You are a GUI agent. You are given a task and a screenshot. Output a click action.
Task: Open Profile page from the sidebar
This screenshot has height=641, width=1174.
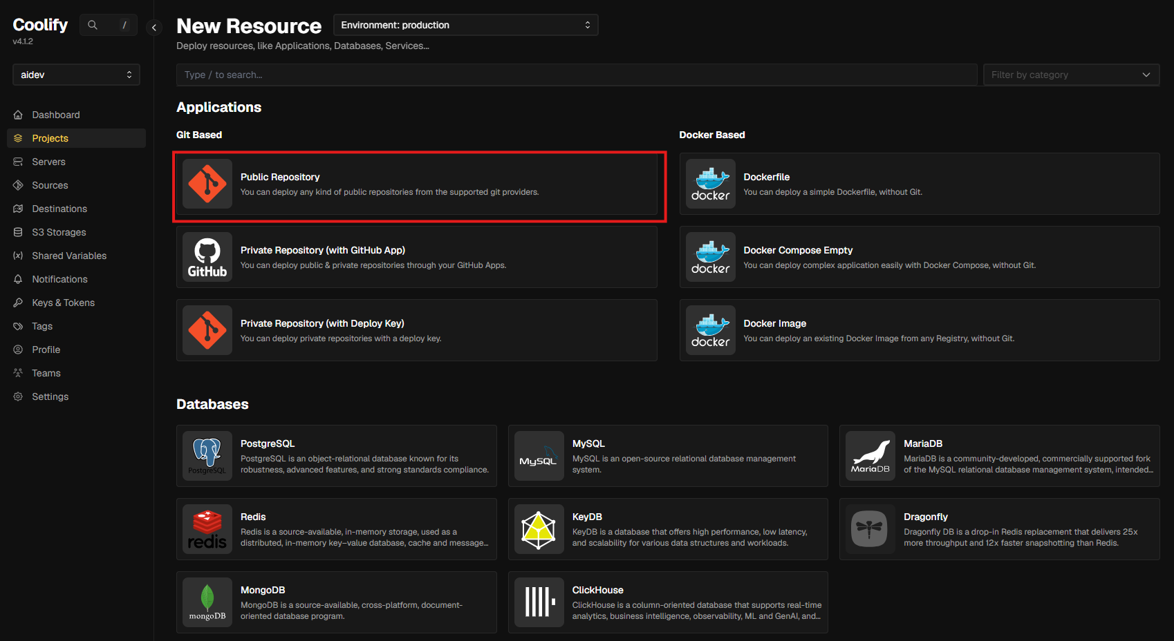coord(76,350)
